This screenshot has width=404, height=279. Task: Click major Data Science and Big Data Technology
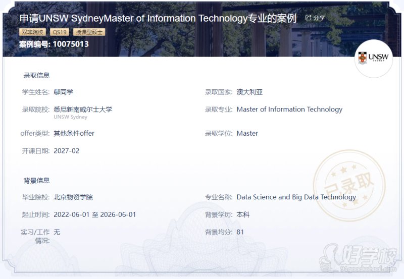(x=296, y=197)
